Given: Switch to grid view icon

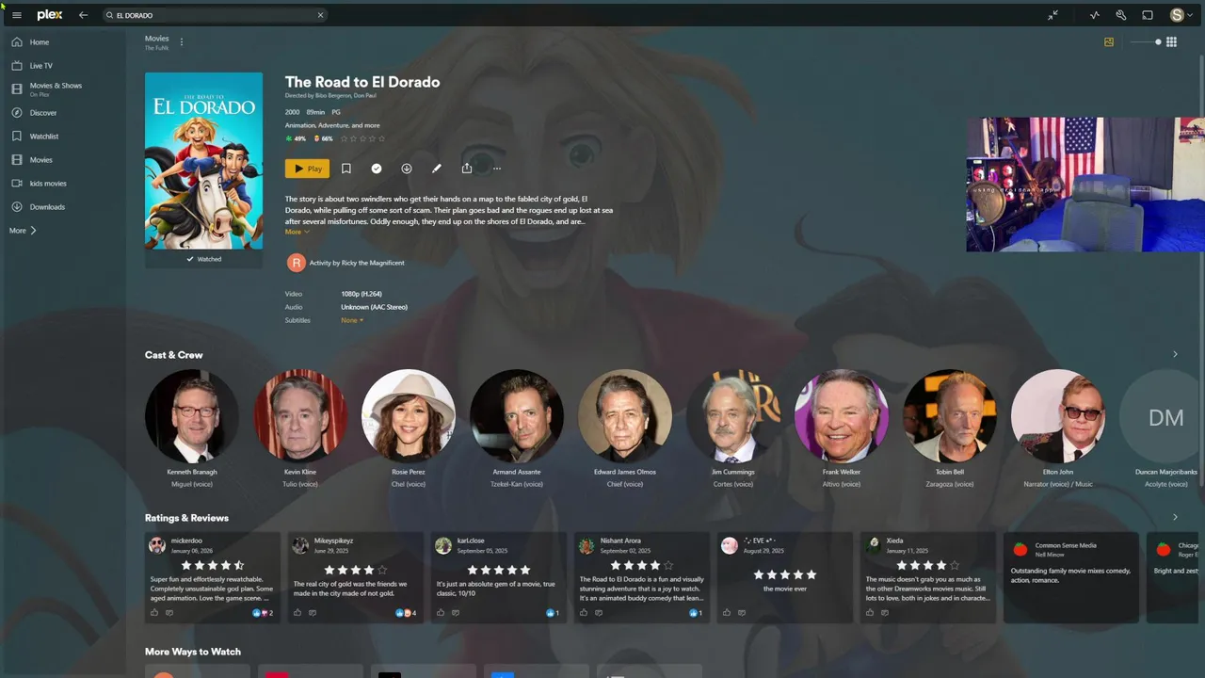Looking at the screenshot, I should pyautogui.click(x=1171, y=41).
